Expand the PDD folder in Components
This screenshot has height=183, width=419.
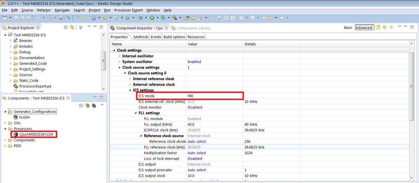[5, 146]
